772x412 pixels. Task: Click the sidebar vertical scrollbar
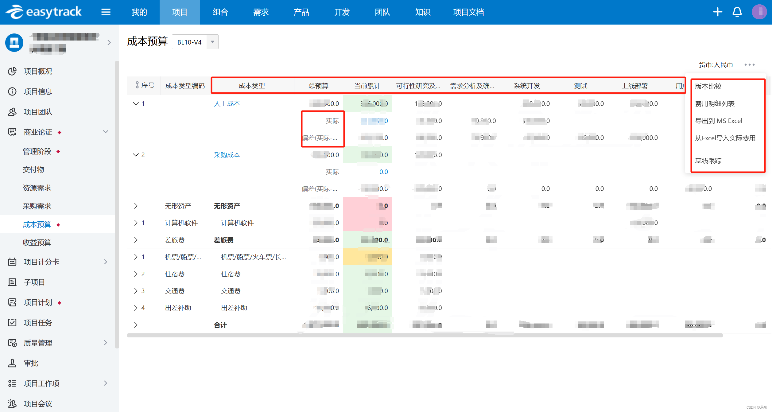(117, 205)
